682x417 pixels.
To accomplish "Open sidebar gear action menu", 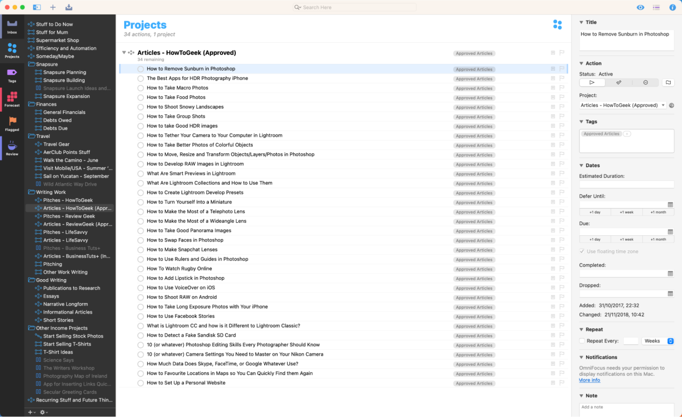I will 44,412.
